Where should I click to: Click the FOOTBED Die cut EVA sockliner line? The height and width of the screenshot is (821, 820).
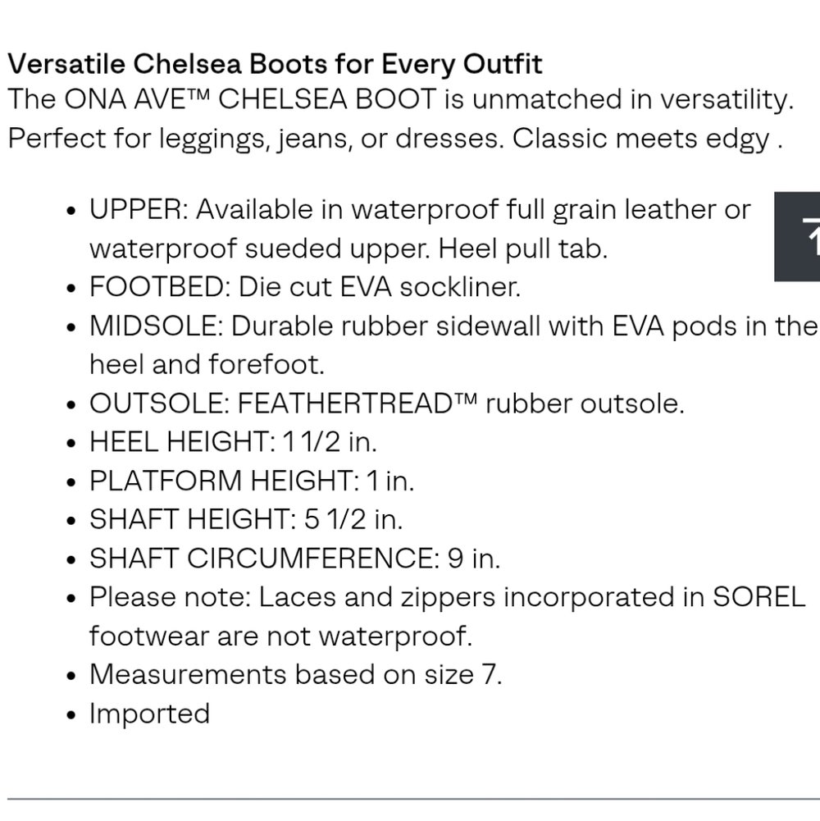point(305,287)
